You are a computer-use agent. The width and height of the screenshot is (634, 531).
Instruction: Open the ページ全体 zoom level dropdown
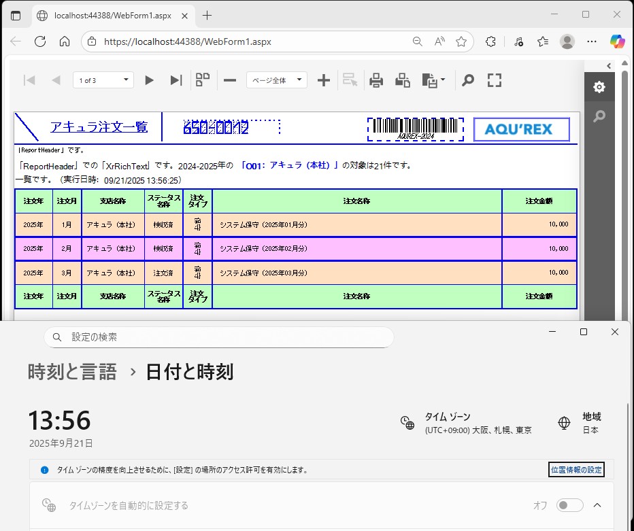point(276,80)
